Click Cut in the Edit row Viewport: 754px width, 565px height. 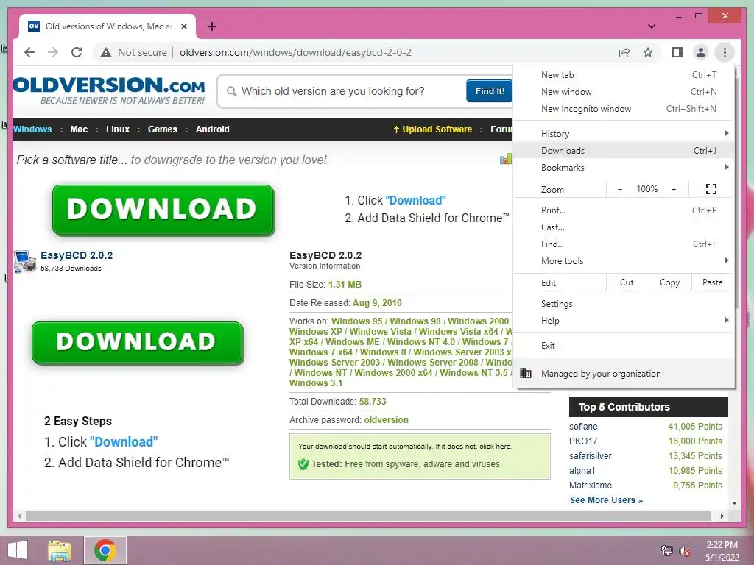coord(627,282)
